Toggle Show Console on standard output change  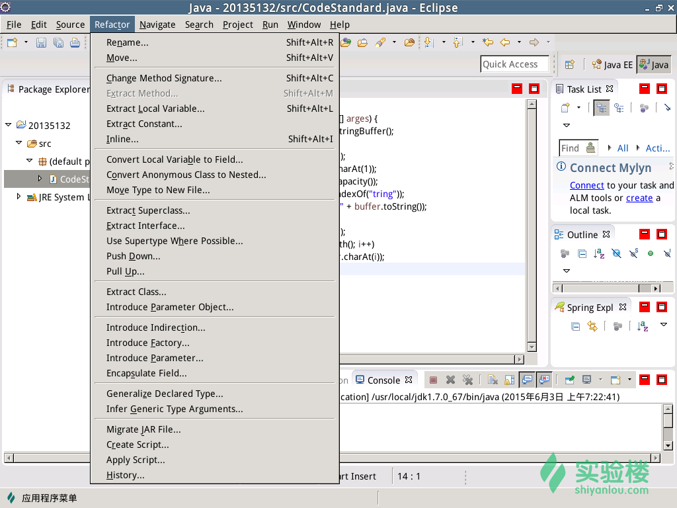(x=527, y=380)
